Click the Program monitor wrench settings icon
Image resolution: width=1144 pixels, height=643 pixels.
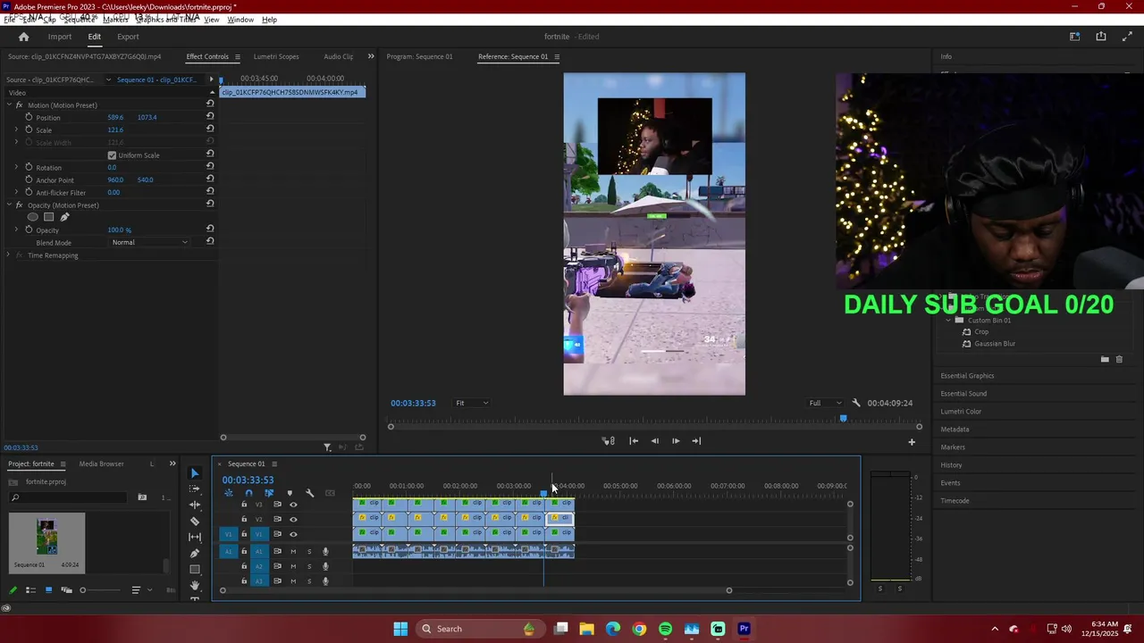pyautogui.click(x=856, y=403)
